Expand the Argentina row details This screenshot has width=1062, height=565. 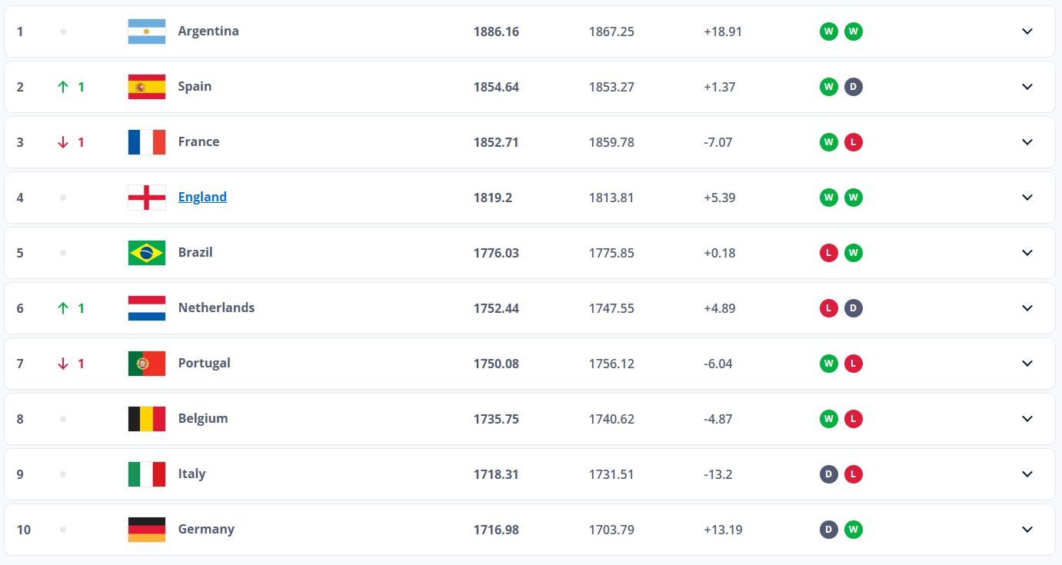[x=1027, y=32]
